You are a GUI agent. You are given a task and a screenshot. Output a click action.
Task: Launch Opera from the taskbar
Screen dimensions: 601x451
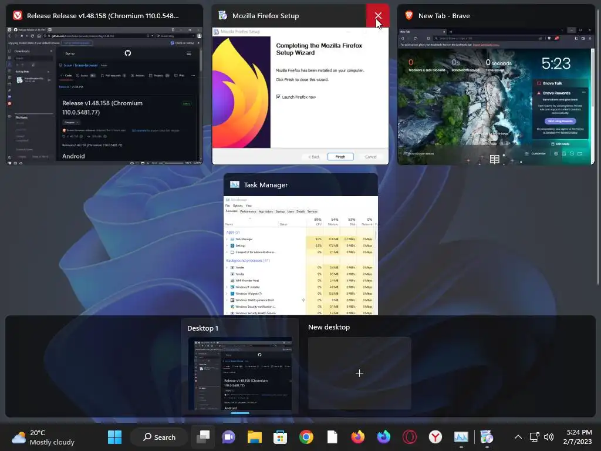coord(409,437)
